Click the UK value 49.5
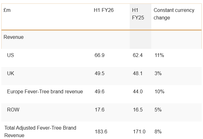This screenshot has height=139, width=203. (x=99, y=73)
